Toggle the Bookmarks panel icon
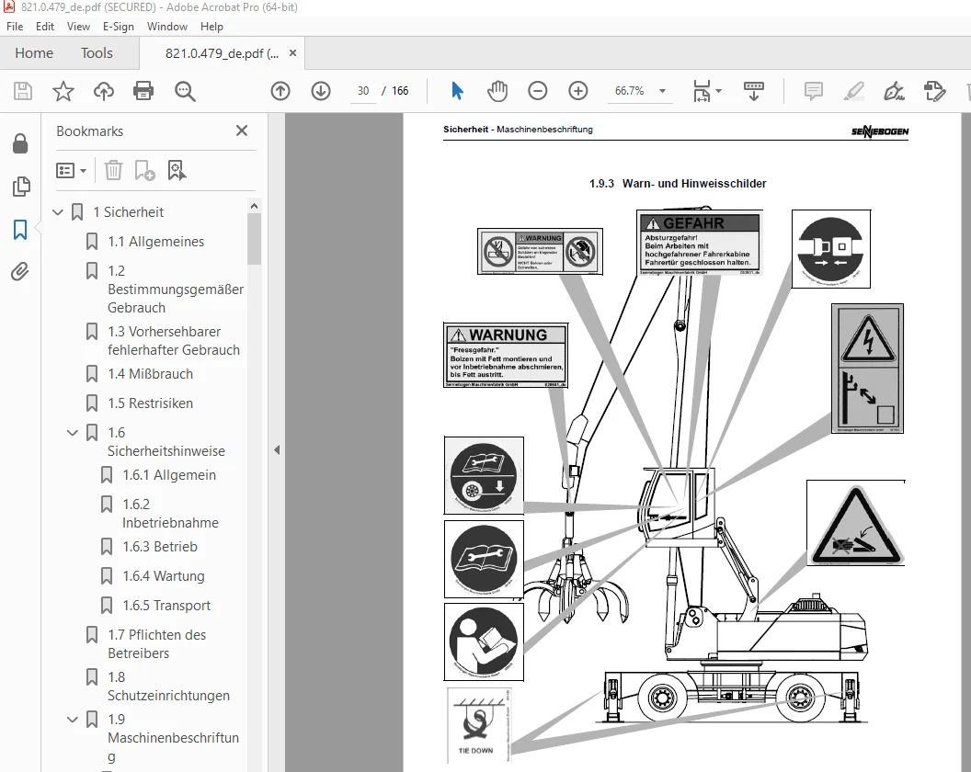Viewport: 971px width, 772px height. (x=20, y=230)
